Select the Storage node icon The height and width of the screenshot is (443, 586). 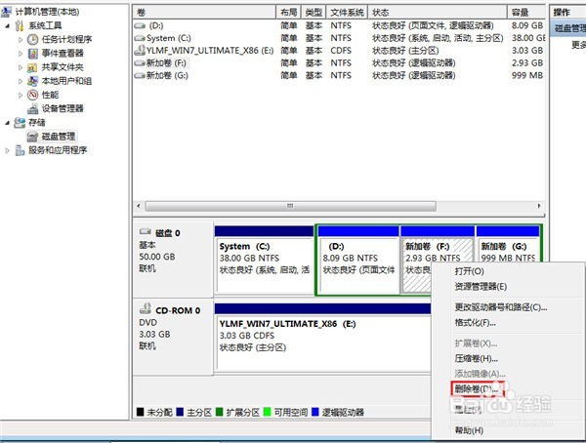coord(20,123)
